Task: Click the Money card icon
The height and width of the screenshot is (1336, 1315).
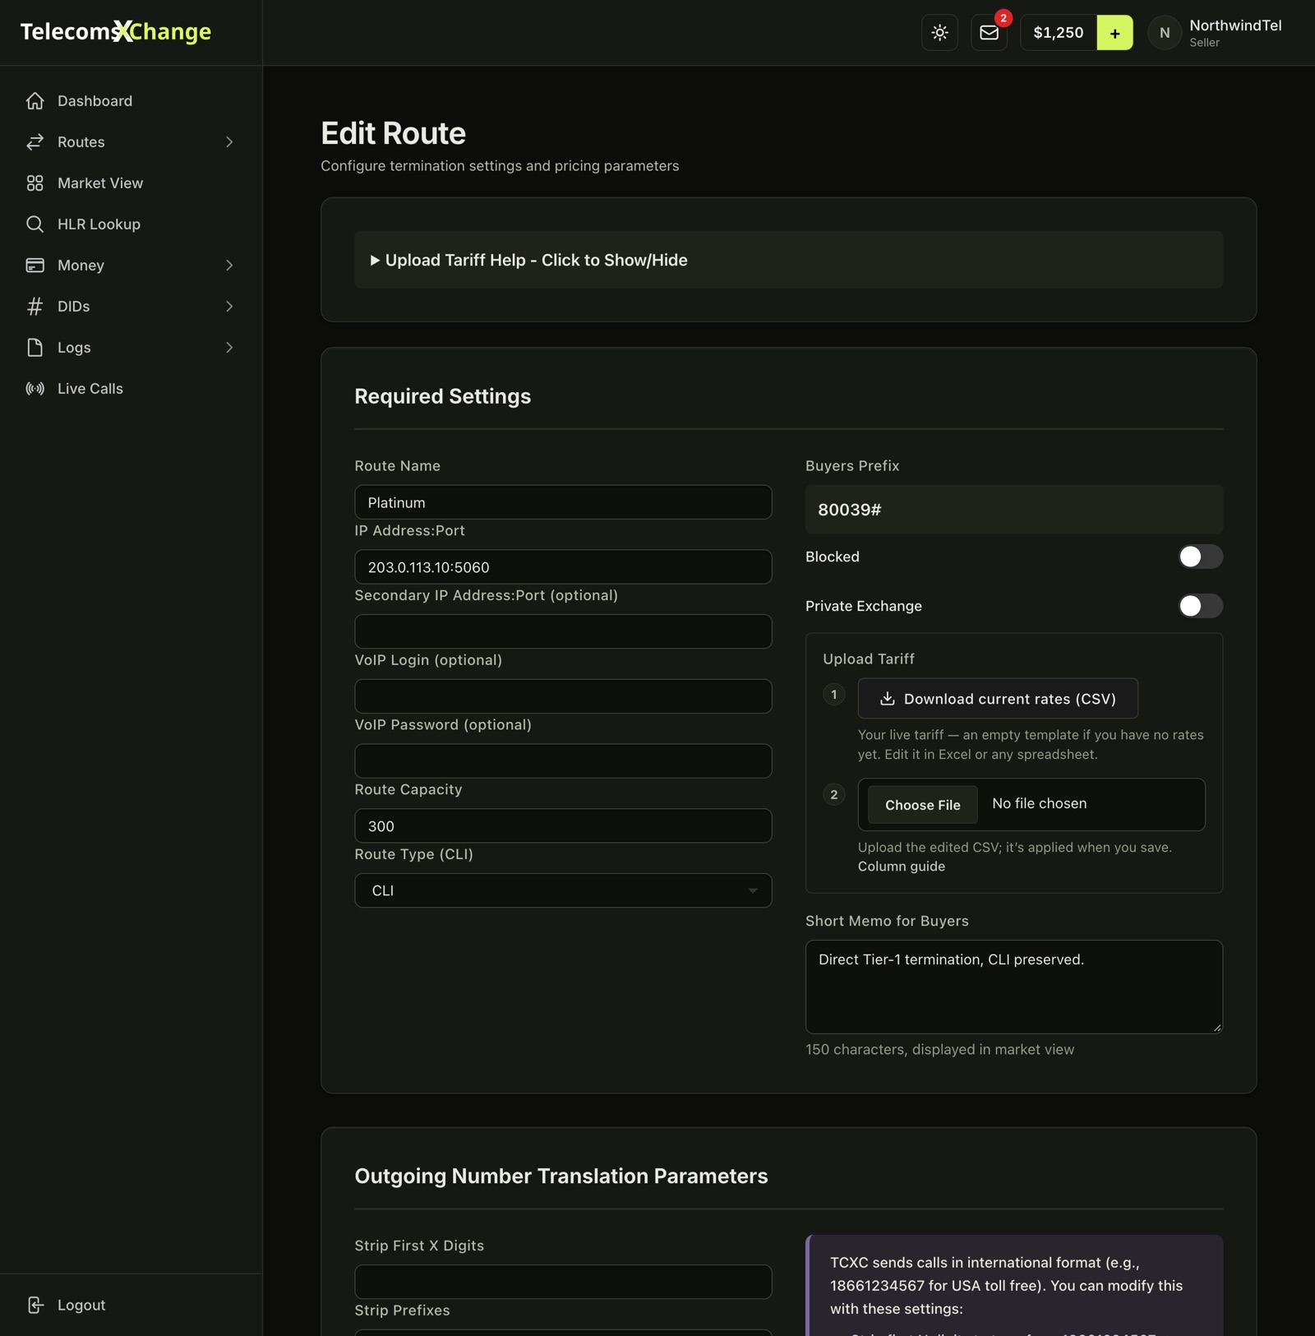Action: point(35,265)
